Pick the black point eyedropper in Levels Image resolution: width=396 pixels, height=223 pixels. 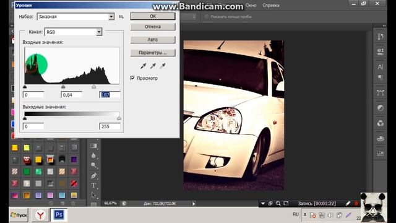[x=143, y=66]
